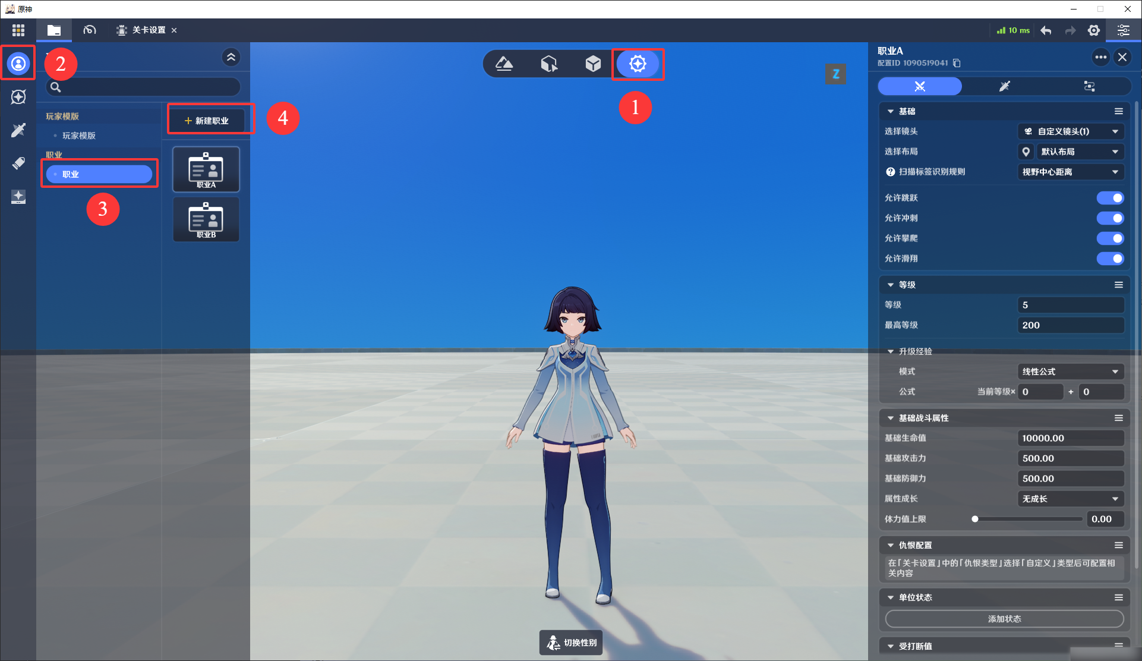This screenshot has height=661, width=1142.
Task: Disable the 允许攀爬 switch
Action: point(1110,238)
